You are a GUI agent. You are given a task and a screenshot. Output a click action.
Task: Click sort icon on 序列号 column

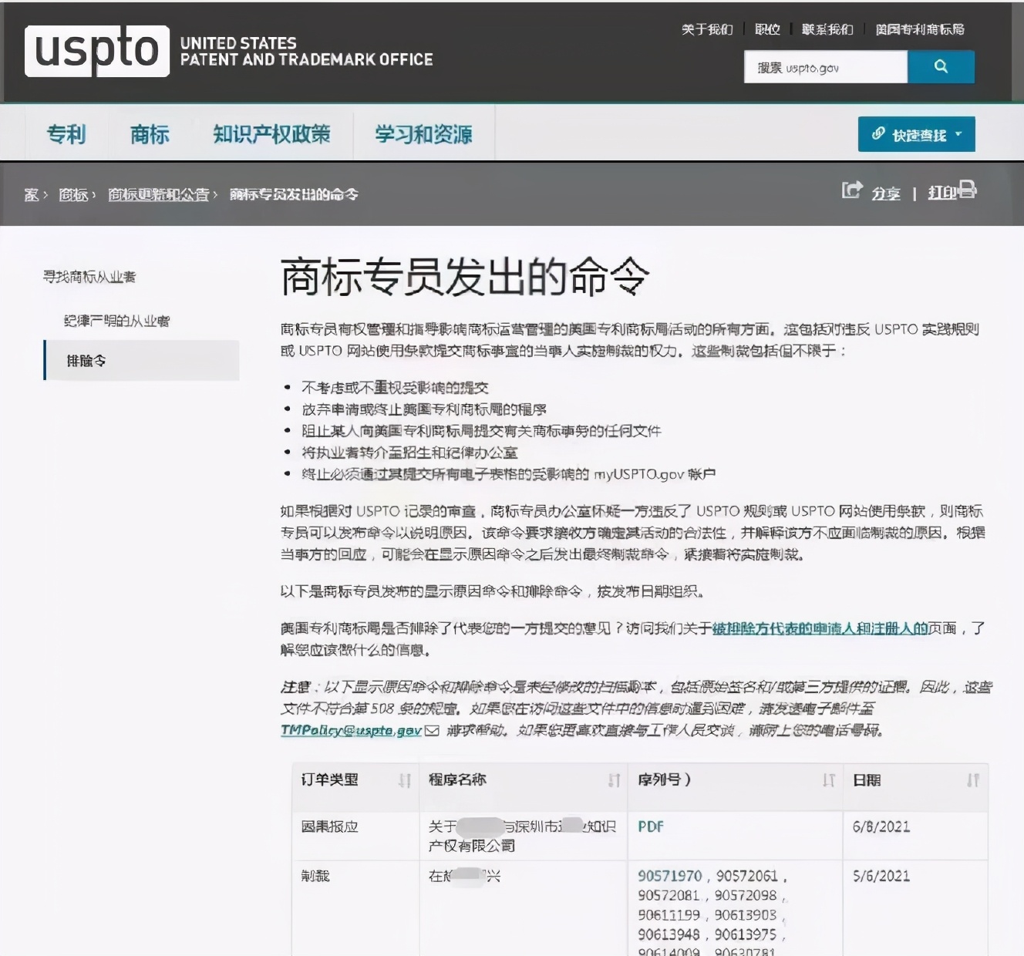[829, 781]
